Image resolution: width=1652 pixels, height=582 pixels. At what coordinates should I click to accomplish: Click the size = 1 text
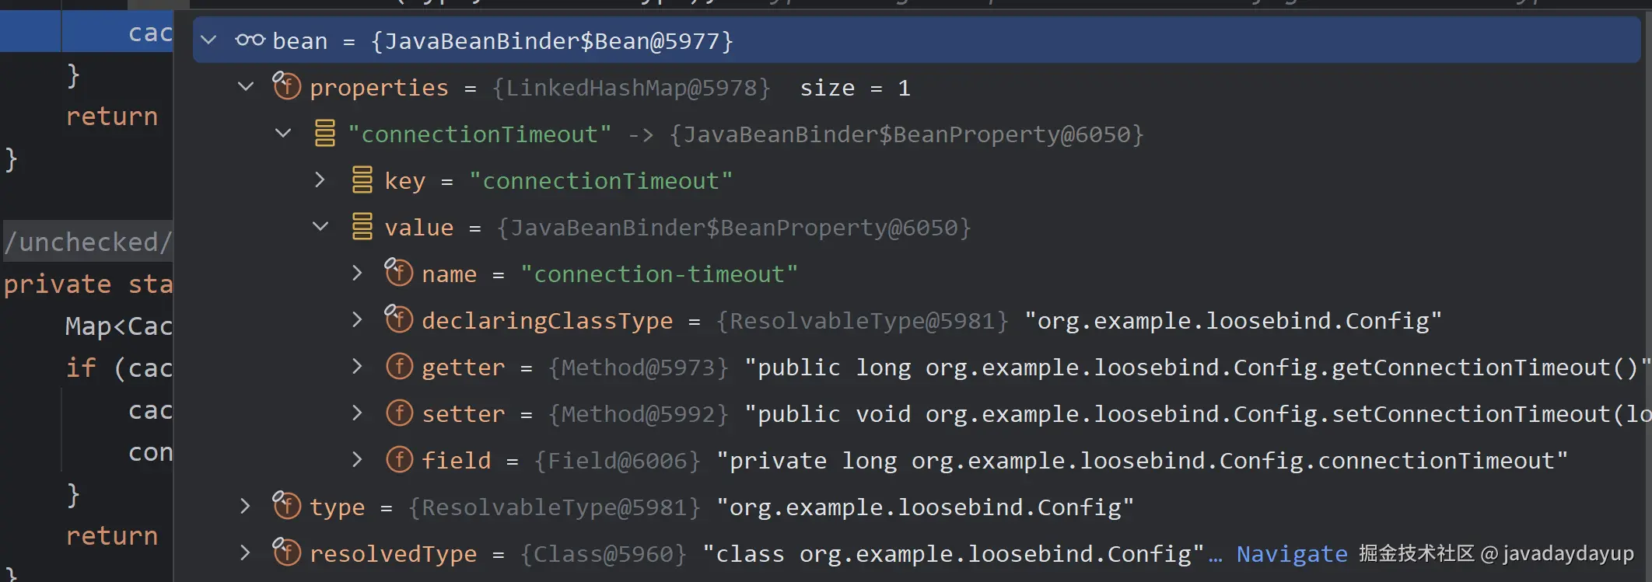coord(855,88)
